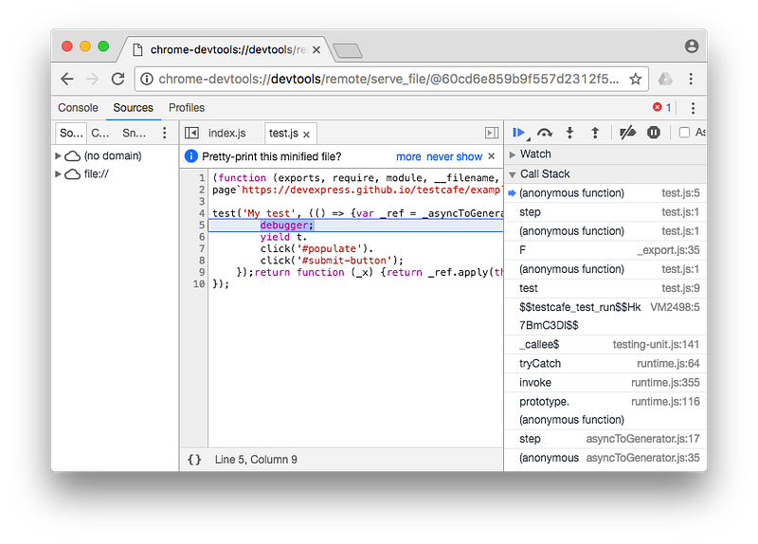Select the F _export.js:35 call stack frame
This screenshot has height=544, width=758.
click(605, 250)
